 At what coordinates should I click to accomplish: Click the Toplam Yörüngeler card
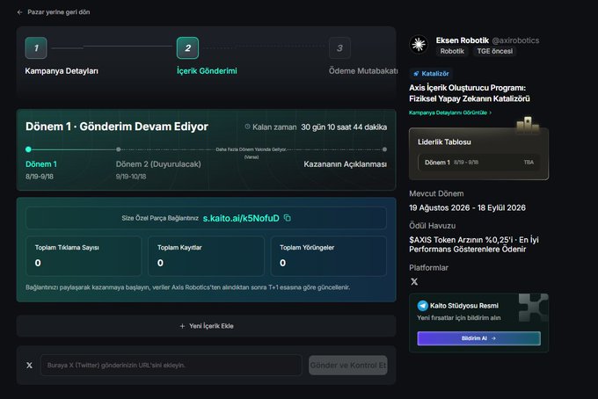click(x=328, y=256)
